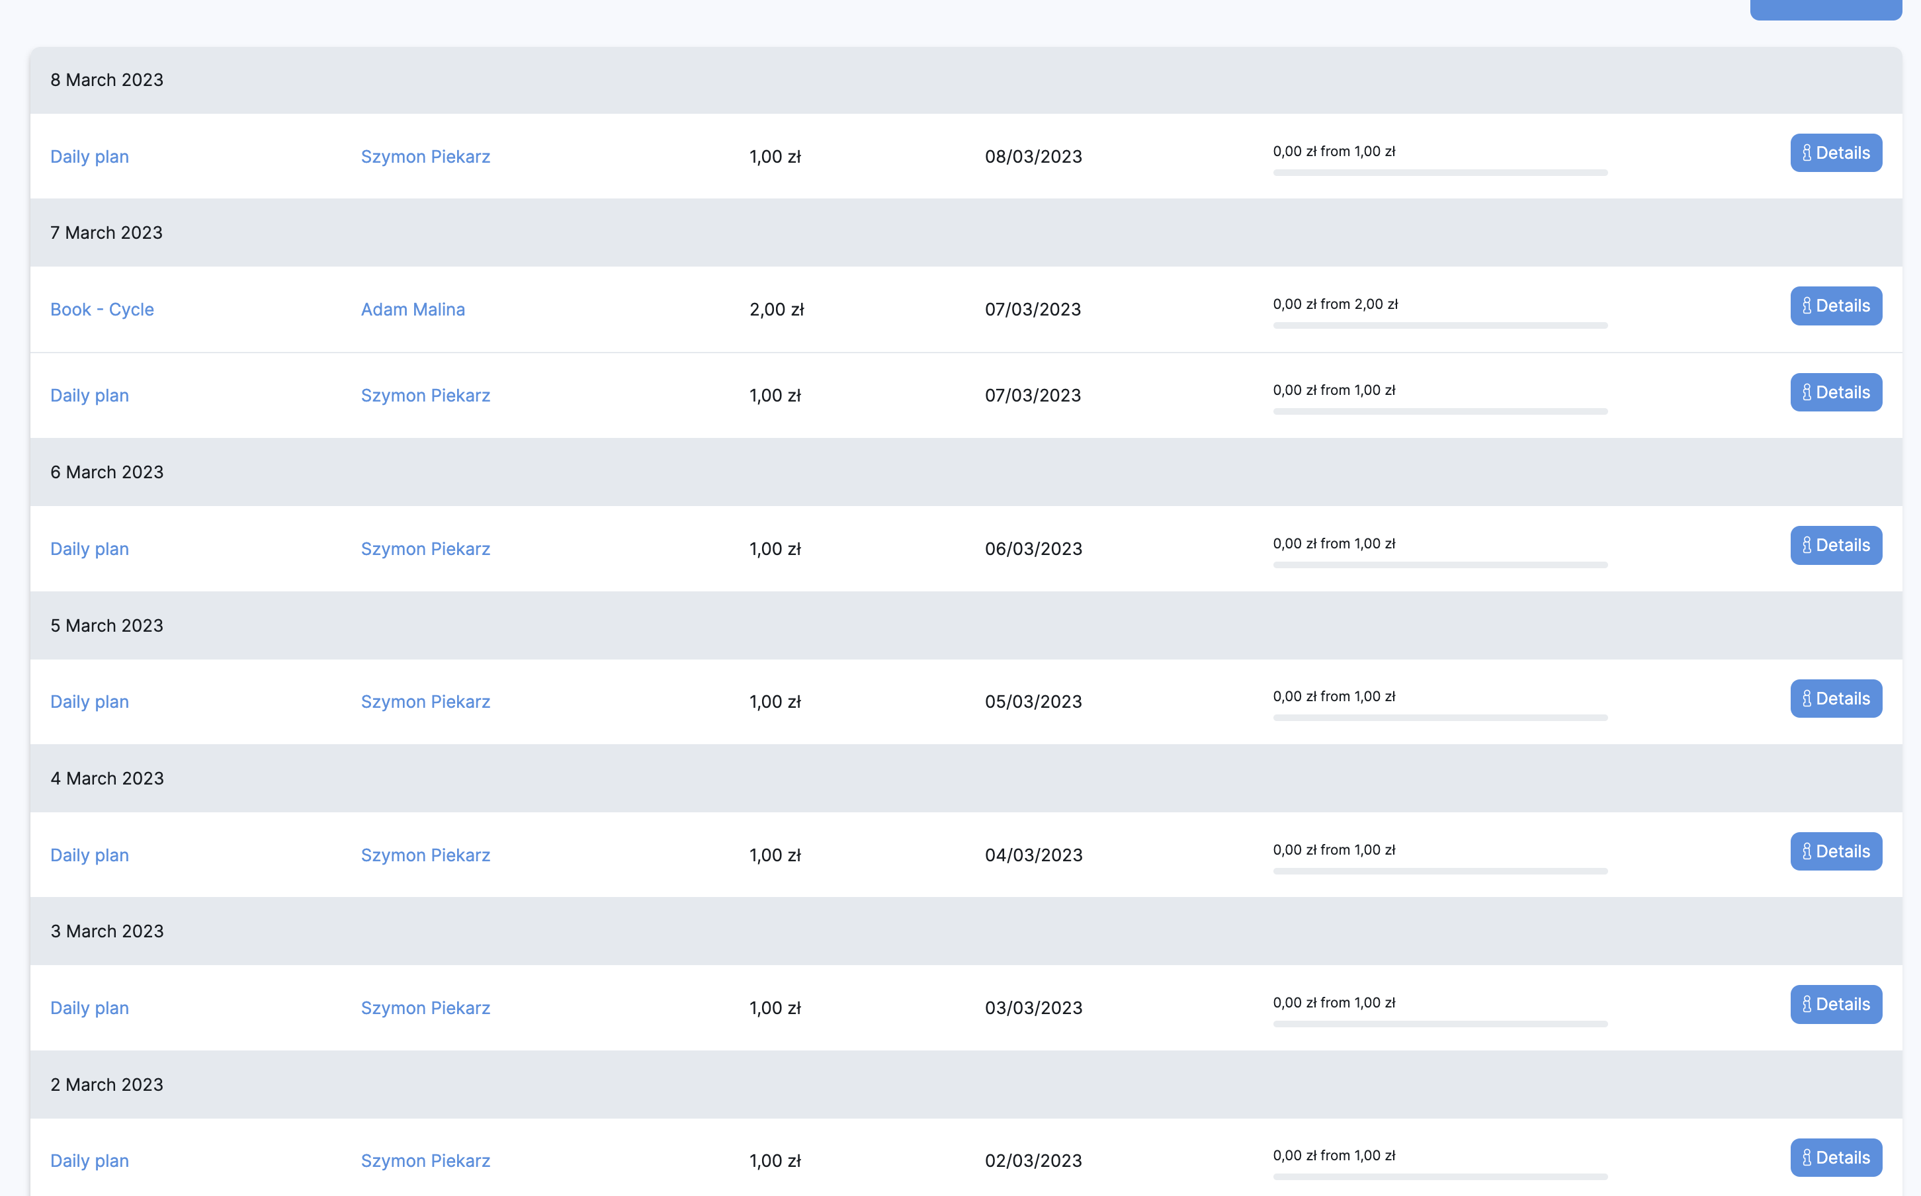
Task: Click progress bar for Book - Cycle payment
Action: pos(1439,325)
